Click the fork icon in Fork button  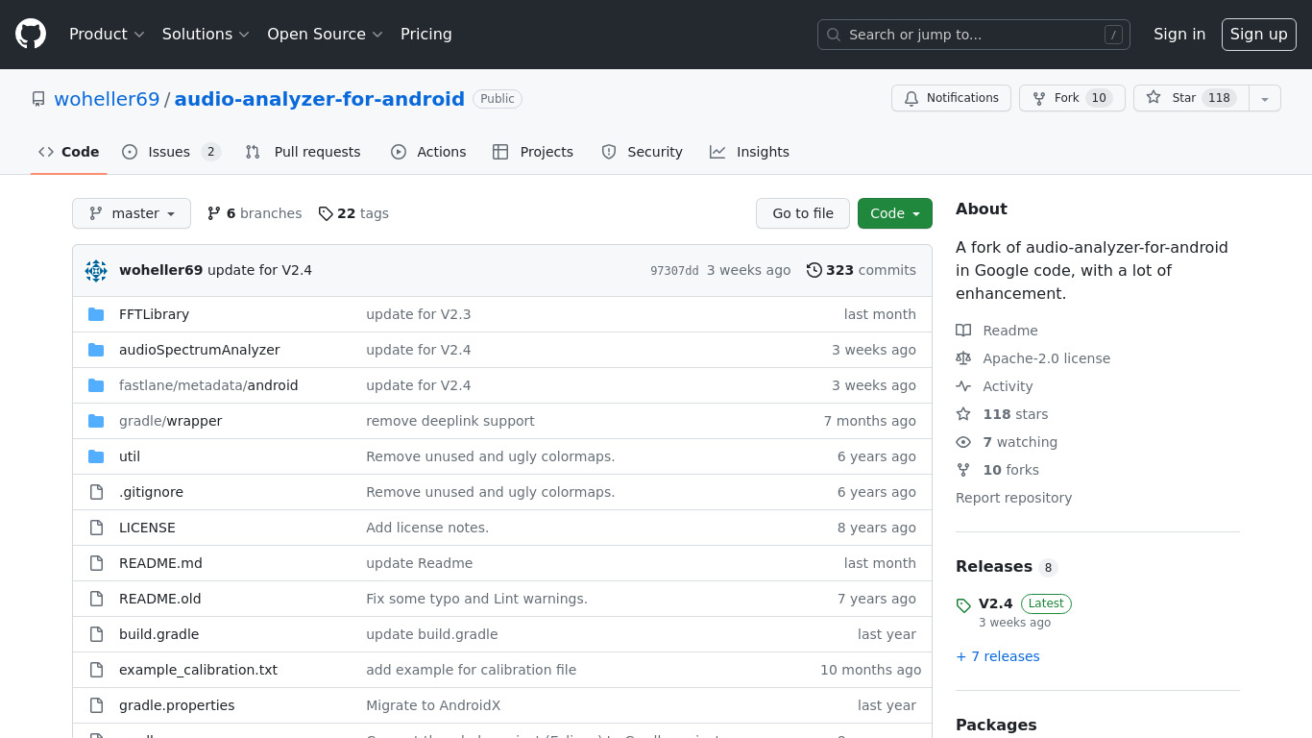click(1039, 98)
